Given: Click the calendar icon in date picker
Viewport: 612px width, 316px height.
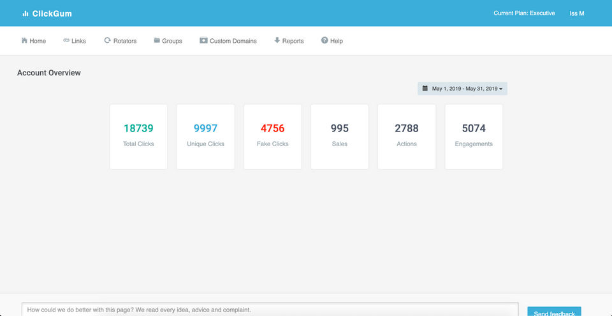Looking at the screenshot, I should pos(425,88).
